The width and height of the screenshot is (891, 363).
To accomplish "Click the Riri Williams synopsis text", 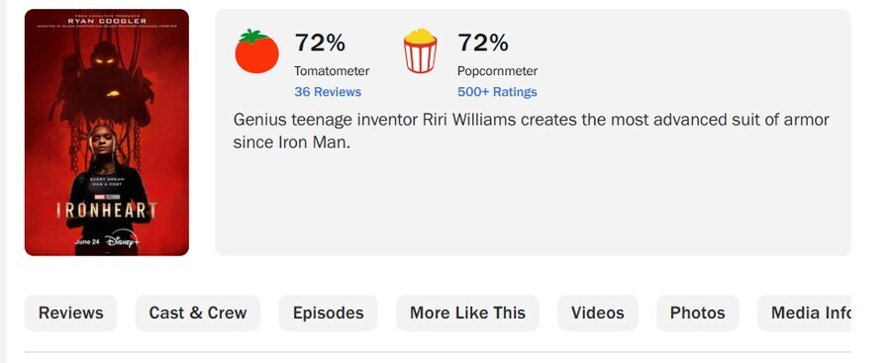I will (532, 132).
